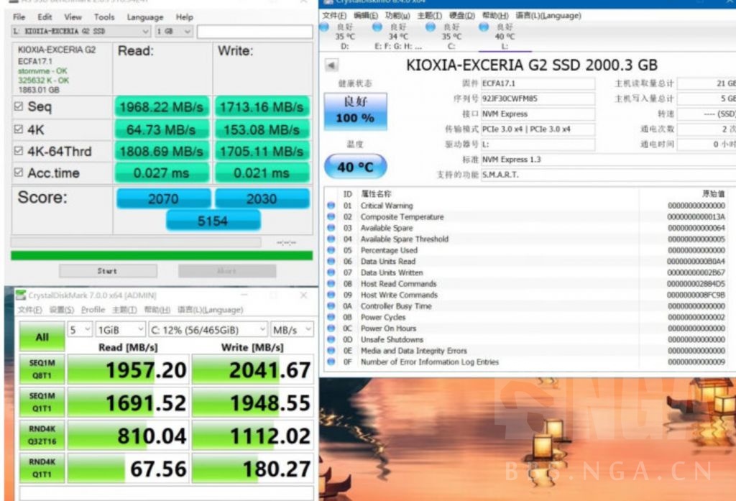Click the blue status dot for Percentage Used
The width and height of the screenshot is (736, 501).
coord(331,250)
